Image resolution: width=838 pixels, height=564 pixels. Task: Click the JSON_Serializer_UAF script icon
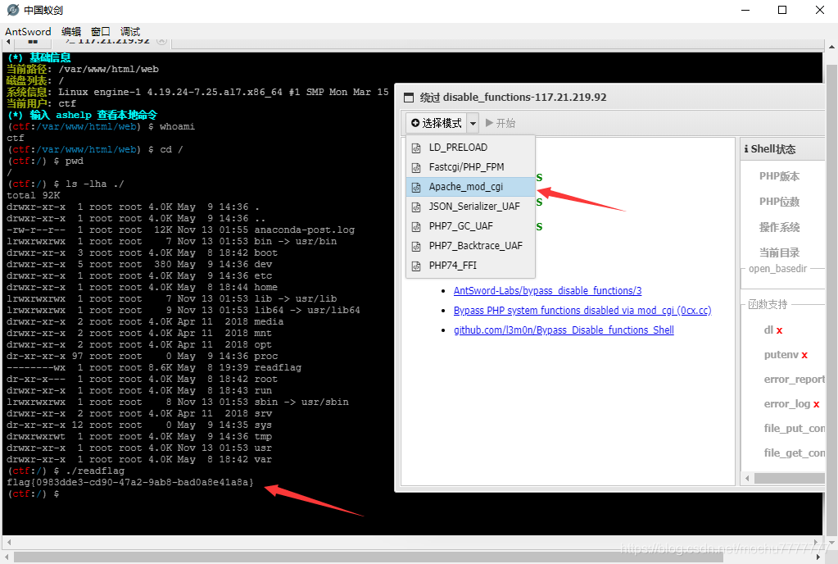point(416,207)
